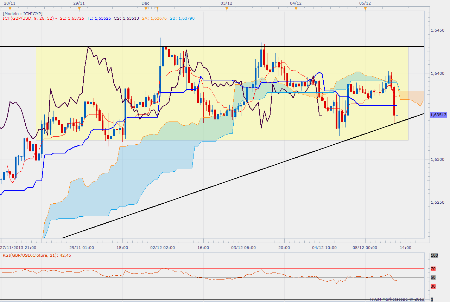Click the CS: 1,63513 legend value

click(126, 18)
